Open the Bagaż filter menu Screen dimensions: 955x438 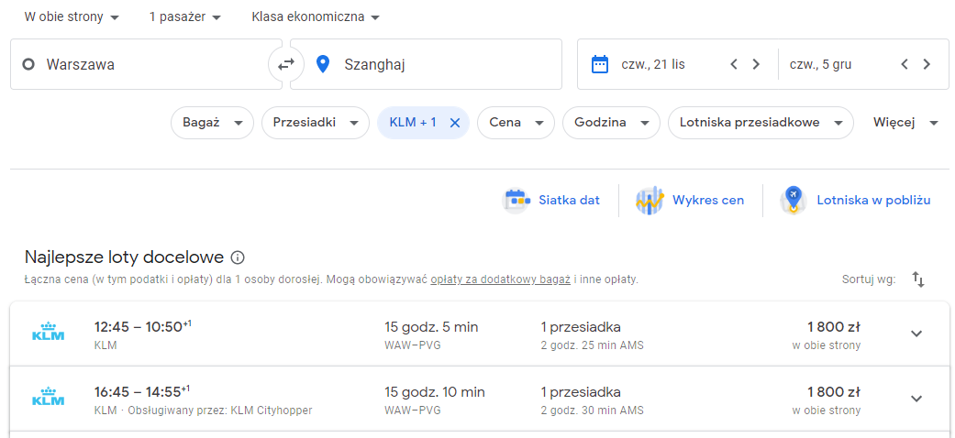213,123
